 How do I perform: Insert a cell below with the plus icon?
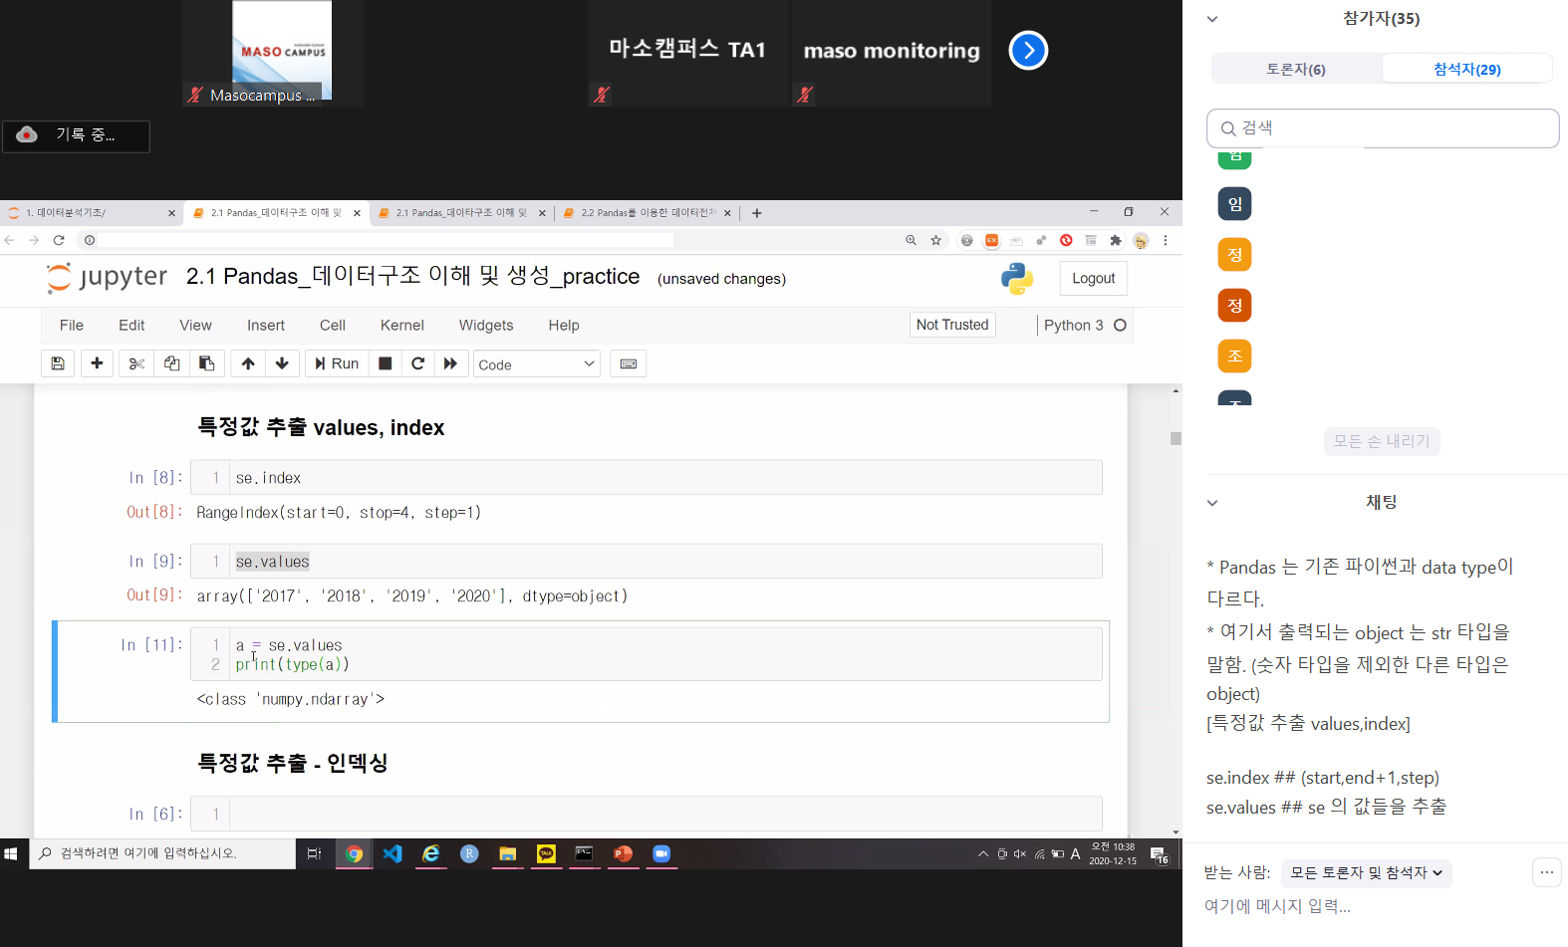97,364
